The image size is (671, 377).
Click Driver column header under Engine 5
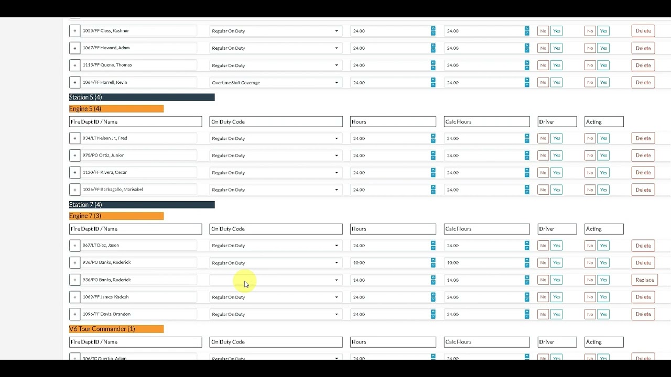(557, 121)
